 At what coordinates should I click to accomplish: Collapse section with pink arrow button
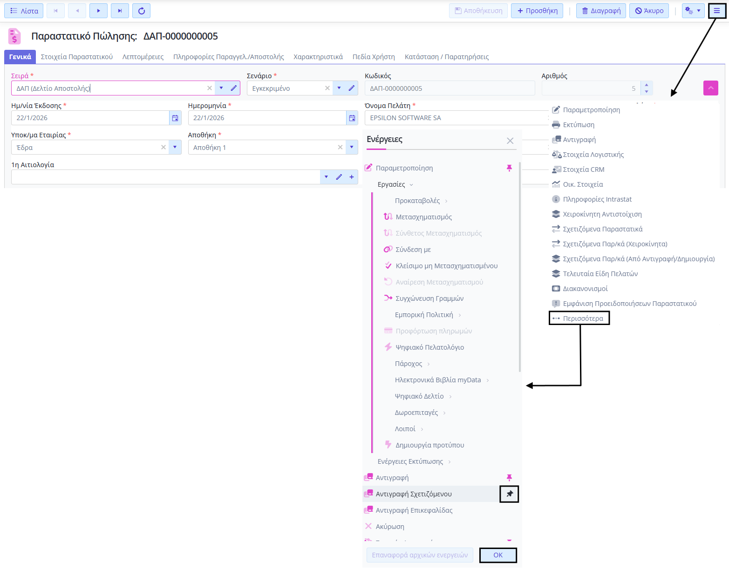pyautogui.click(x=710, y=88)
